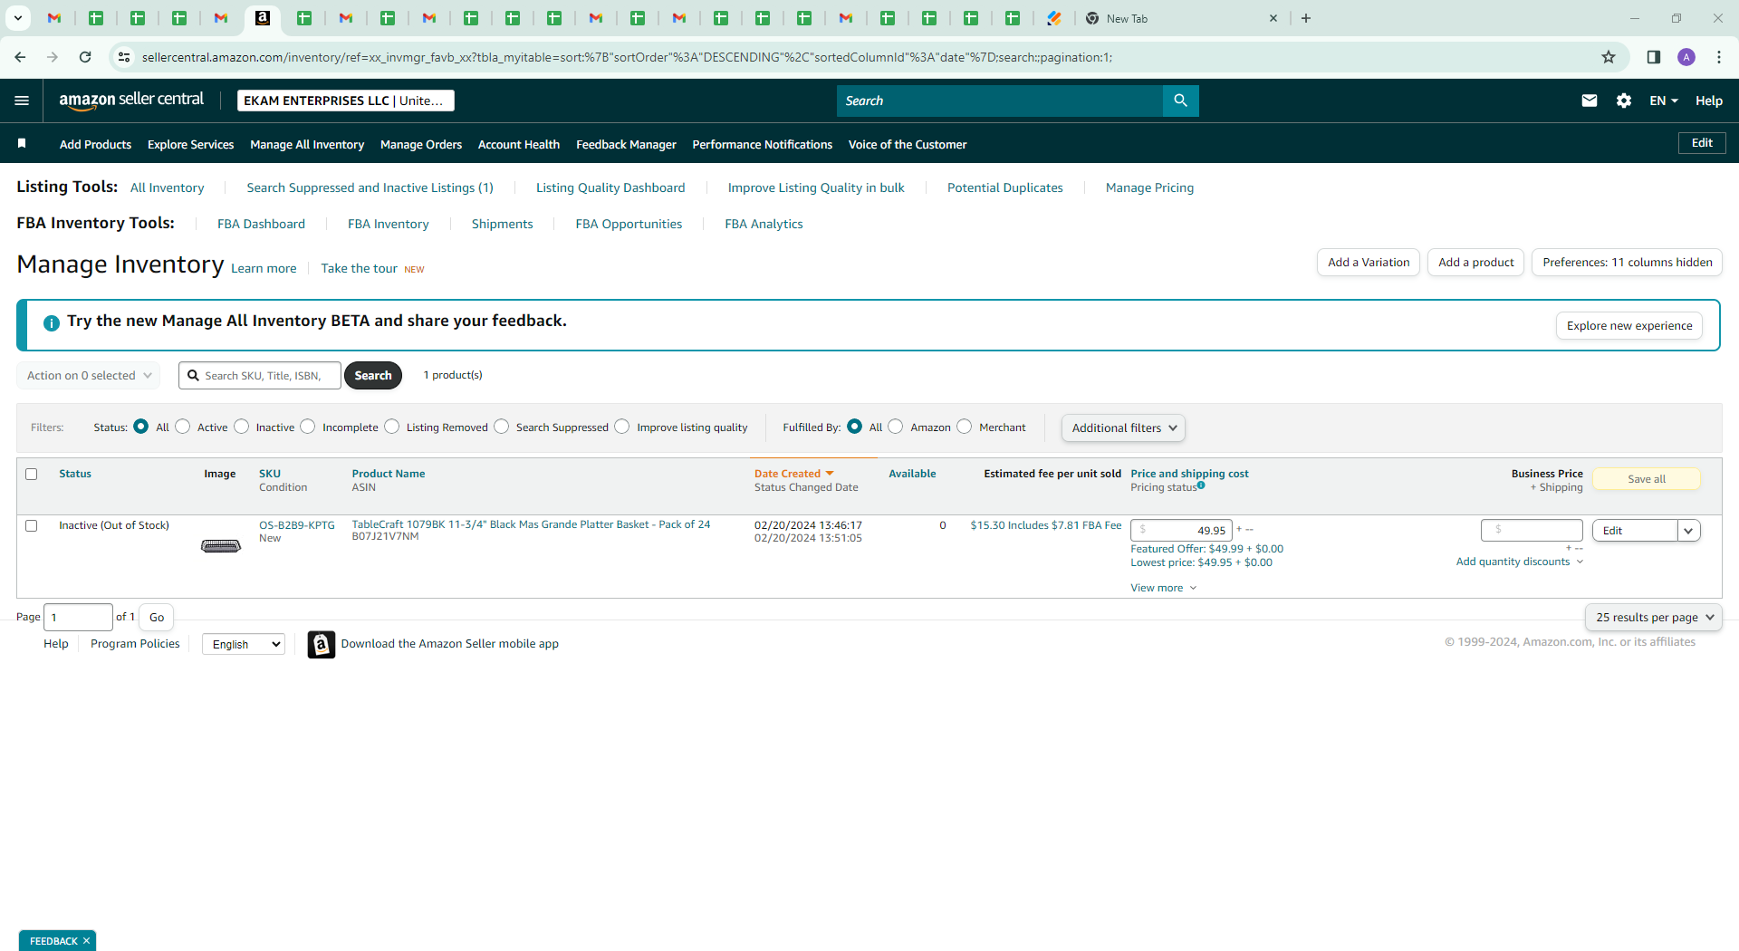Open the 25 results per page dropdown
The width and height of the screenshot is (1739, 951).
pos(1653,617)
